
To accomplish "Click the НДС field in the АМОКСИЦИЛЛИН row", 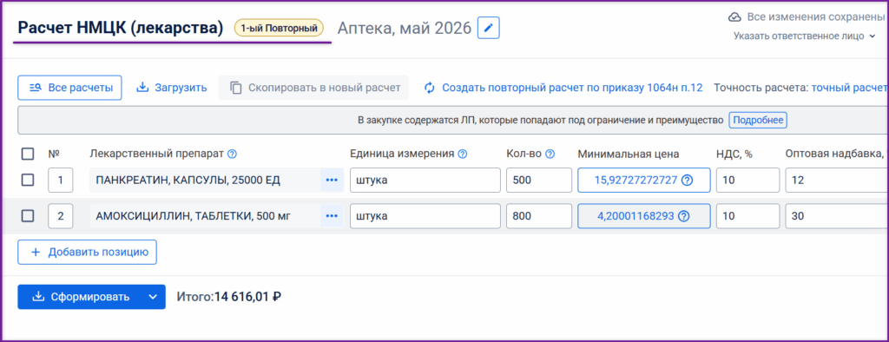I will pyautogui.click(x=747, y=215).
